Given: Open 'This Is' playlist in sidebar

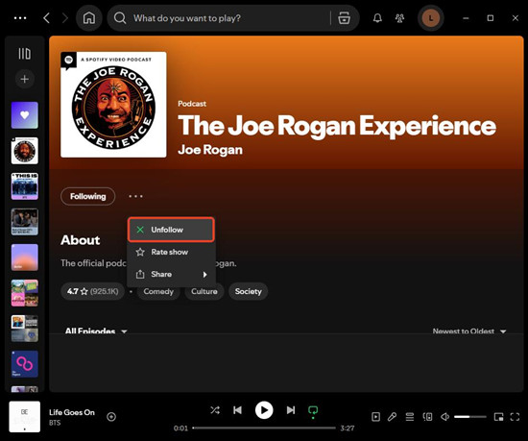Looking at the screenshot, I should pyautogui.click(x=25, y=186).
